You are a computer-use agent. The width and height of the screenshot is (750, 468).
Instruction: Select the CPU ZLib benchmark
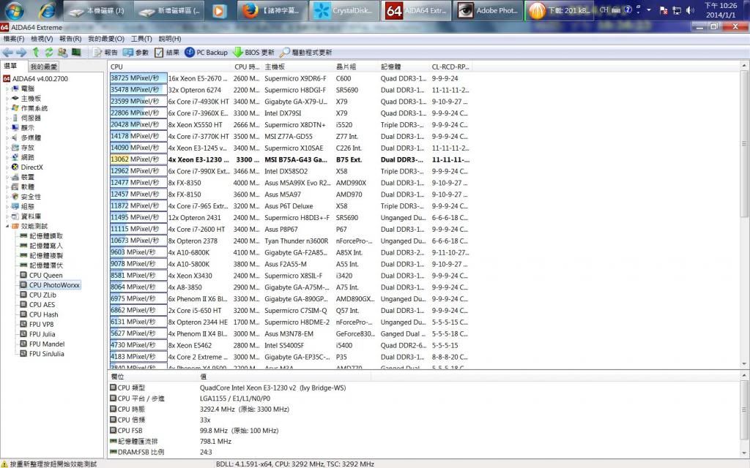click(38, 295)
